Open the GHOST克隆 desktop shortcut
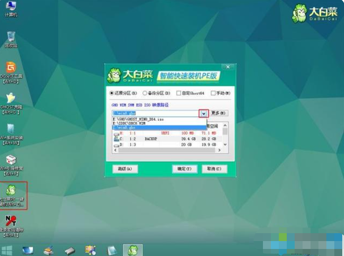The image size is (344, 256). [11, 100]
